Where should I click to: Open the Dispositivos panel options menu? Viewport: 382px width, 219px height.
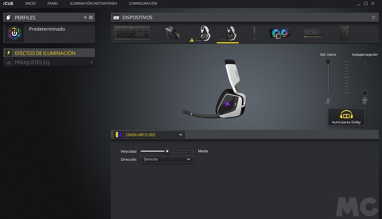click(374, 18)
